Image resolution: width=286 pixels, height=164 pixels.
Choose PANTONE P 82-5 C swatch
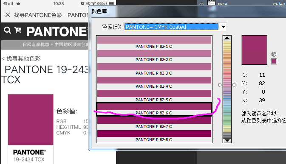click(154, 96)
